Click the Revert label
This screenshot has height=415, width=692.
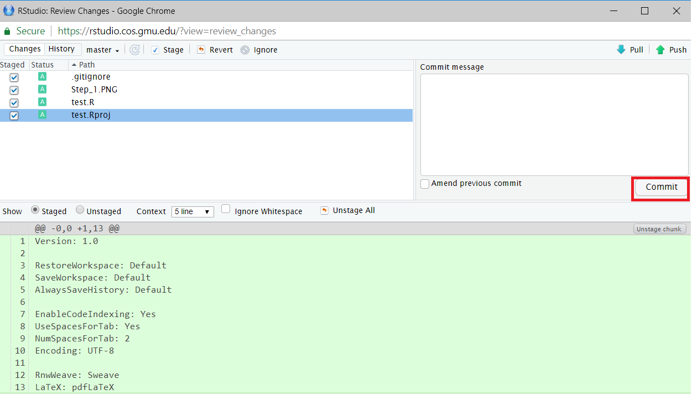[x=221, y=50]
